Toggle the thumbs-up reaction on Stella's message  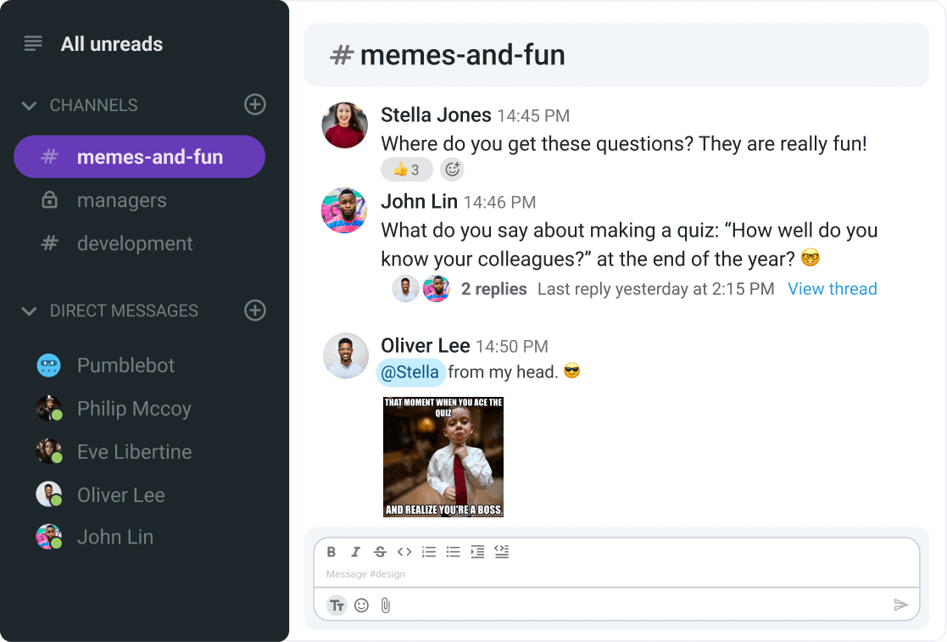(x=406, y=169)
